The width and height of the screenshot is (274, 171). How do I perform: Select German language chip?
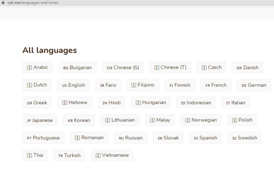254,85
